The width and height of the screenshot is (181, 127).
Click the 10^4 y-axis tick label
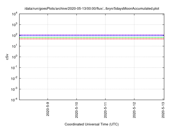[x=14, y=14]
